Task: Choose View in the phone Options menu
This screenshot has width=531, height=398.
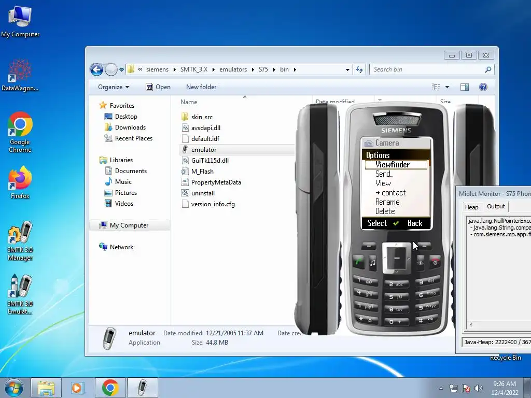Action: click(383, 183)
